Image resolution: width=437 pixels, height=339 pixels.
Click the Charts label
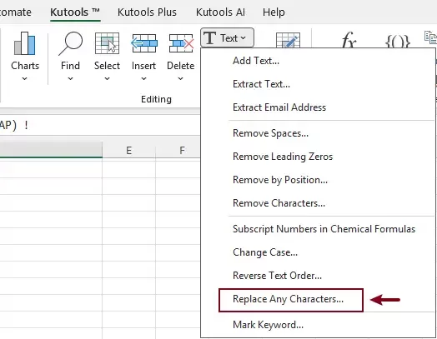pyautogui.click(x=25, y=66)
